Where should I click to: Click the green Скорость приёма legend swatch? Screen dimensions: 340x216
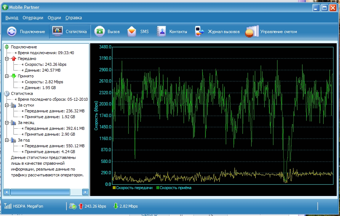[158, 188]
